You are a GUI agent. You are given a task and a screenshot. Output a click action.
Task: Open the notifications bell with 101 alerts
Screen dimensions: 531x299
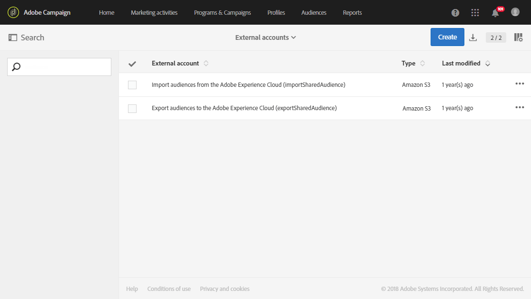tap(495, 12)
